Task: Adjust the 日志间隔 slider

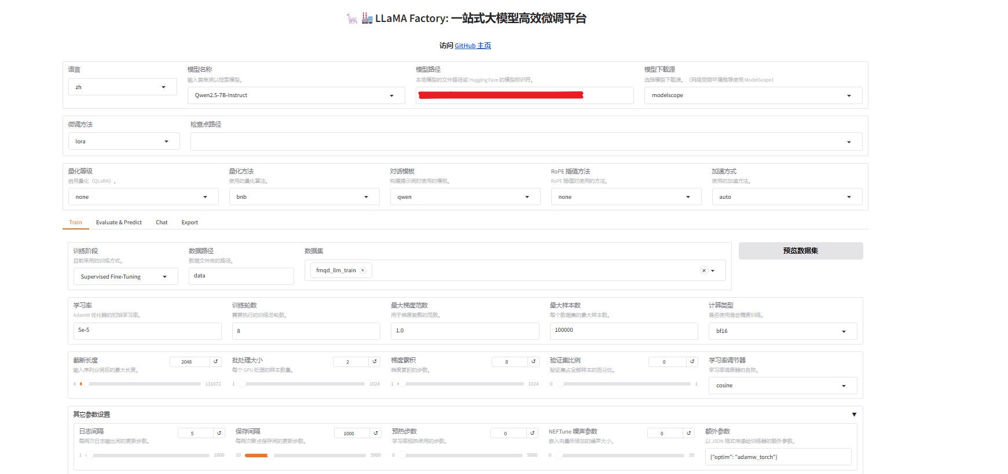Action: coord(148,456)
